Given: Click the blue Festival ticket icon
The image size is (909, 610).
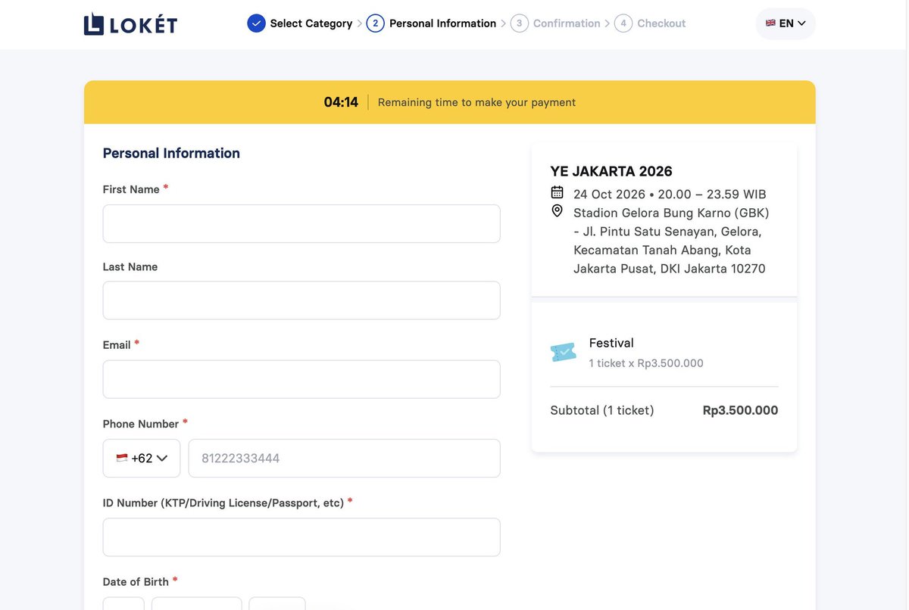Looking at the screenshot, I should point(563,352).
